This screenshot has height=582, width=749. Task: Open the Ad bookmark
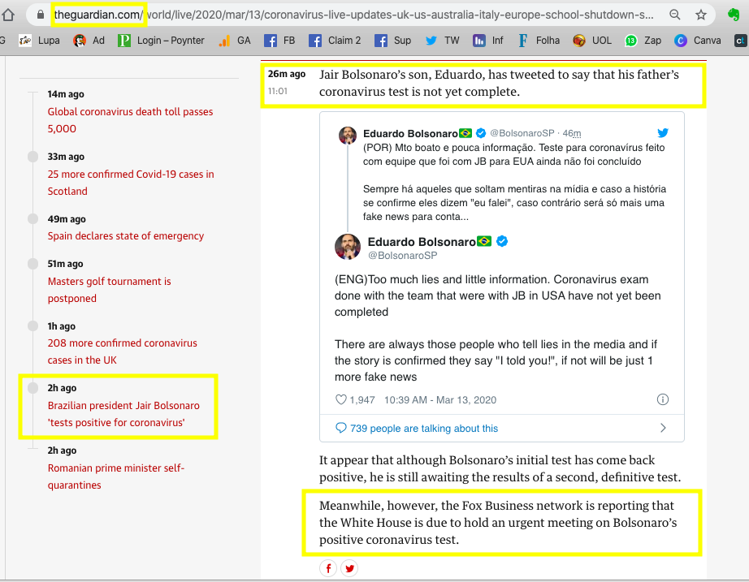pyautogui.click(x=89, y=41)
